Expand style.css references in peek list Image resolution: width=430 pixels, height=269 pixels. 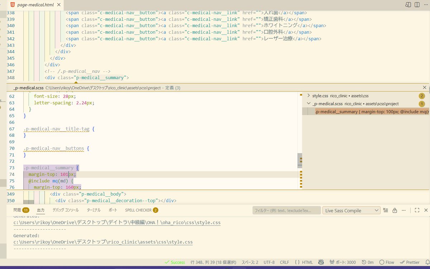point(309,96)
